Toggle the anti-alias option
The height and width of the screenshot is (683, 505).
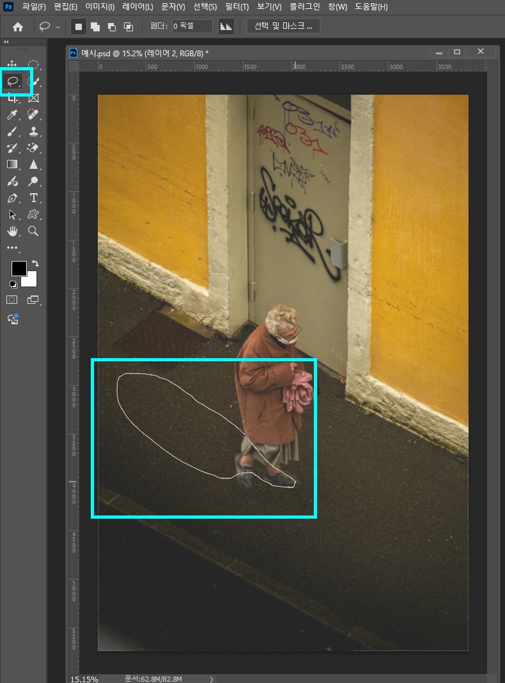coord(226,26)
